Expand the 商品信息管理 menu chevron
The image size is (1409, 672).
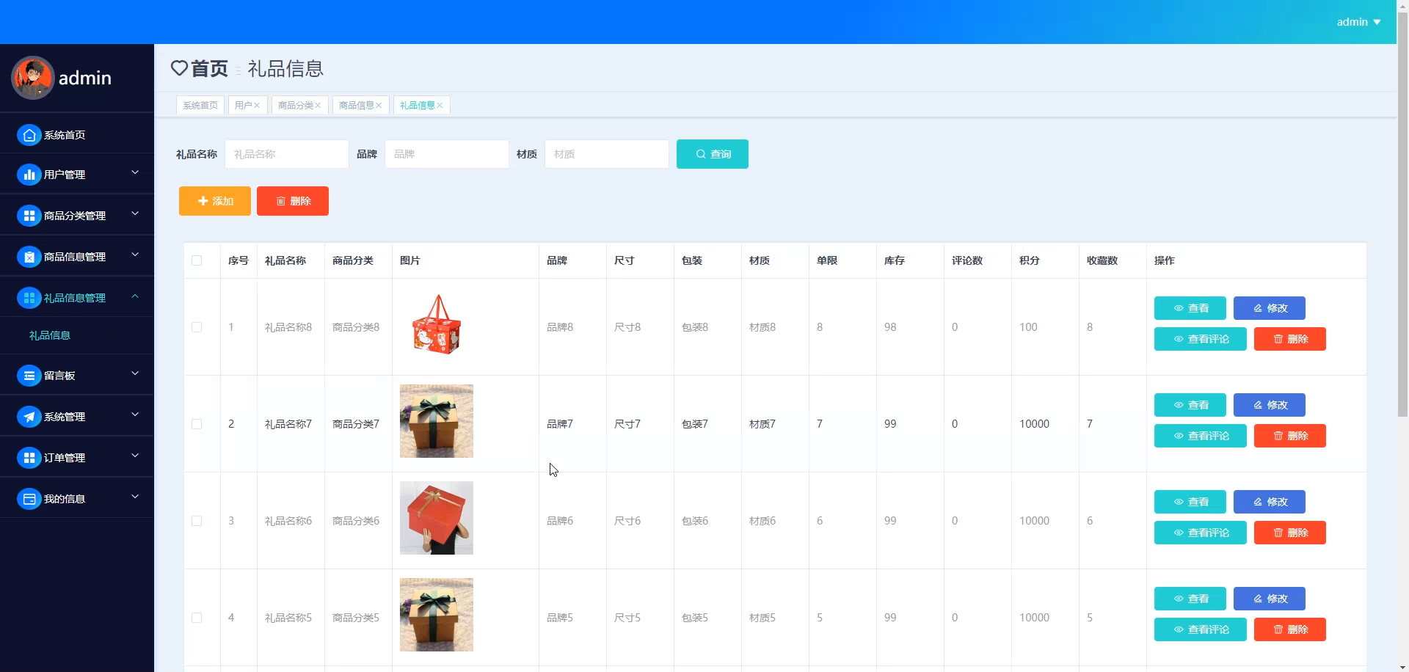click(135, 255)
